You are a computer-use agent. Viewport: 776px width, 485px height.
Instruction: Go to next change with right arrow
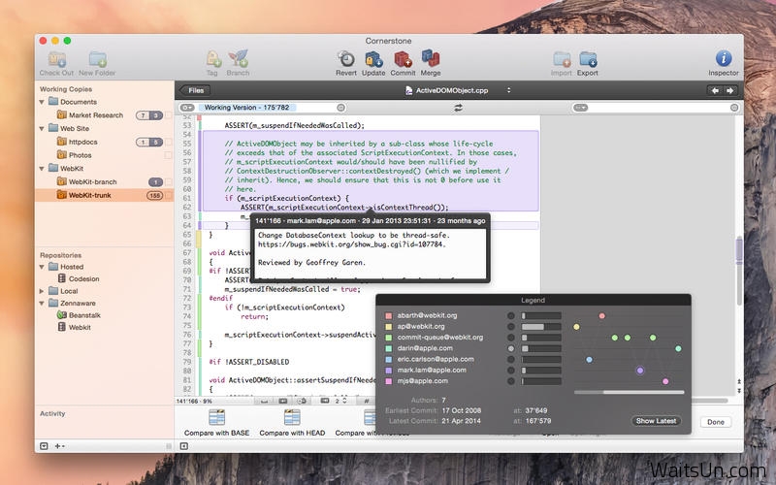click(x=729, y=90)
